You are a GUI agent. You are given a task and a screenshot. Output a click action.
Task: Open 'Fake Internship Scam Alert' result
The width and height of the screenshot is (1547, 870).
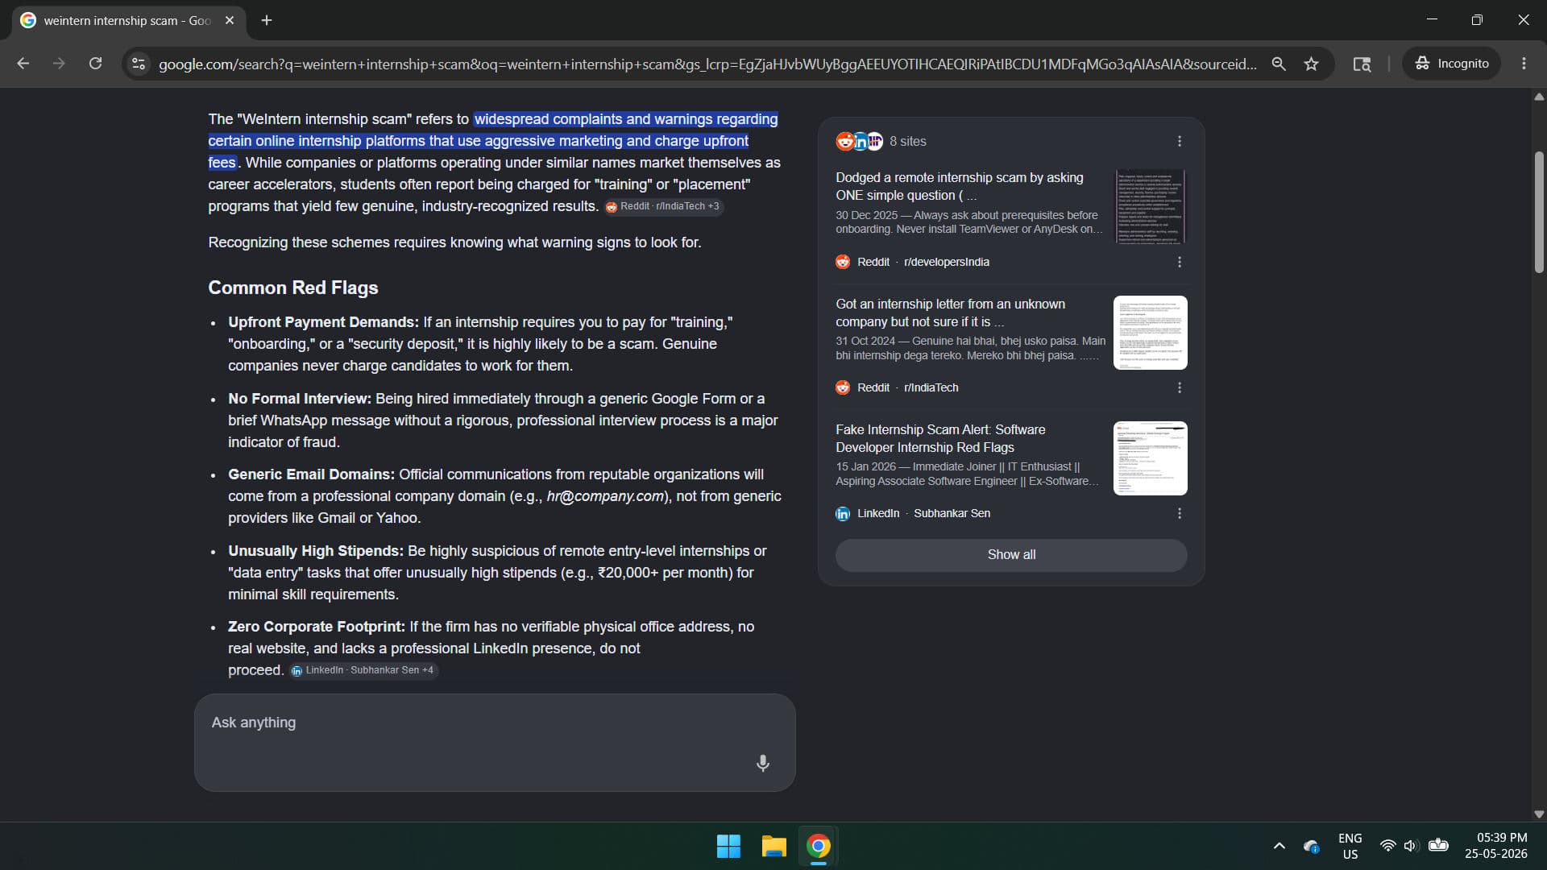940,438
